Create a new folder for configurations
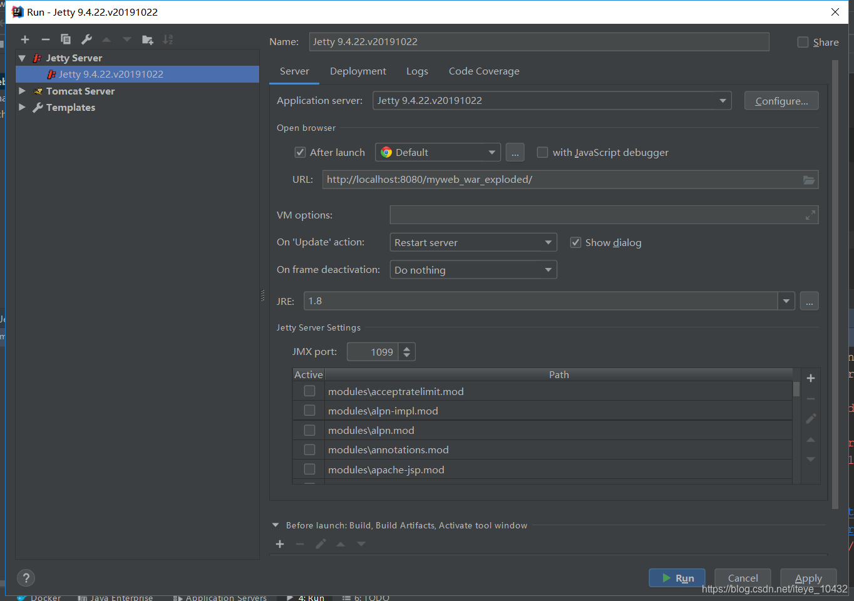The height and width of the screenshot is (601, 854). coord(148,39)
